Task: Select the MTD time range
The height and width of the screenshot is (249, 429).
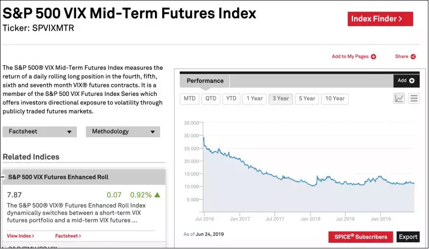Action: (x=189, y=99)
